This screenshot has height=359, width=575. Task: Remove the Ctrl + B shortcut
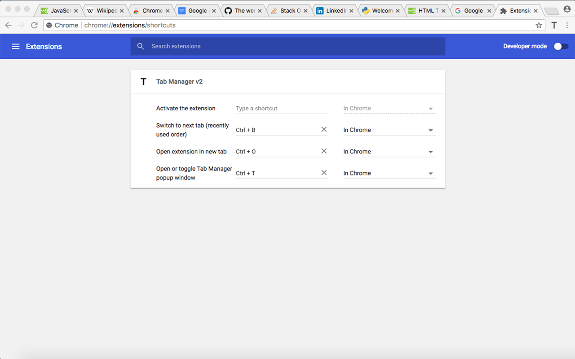point(324,129)
